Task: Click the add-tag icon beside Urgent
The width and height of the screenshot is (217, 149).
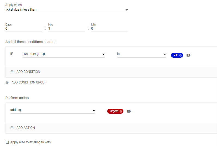Action: tap(129, 111)
